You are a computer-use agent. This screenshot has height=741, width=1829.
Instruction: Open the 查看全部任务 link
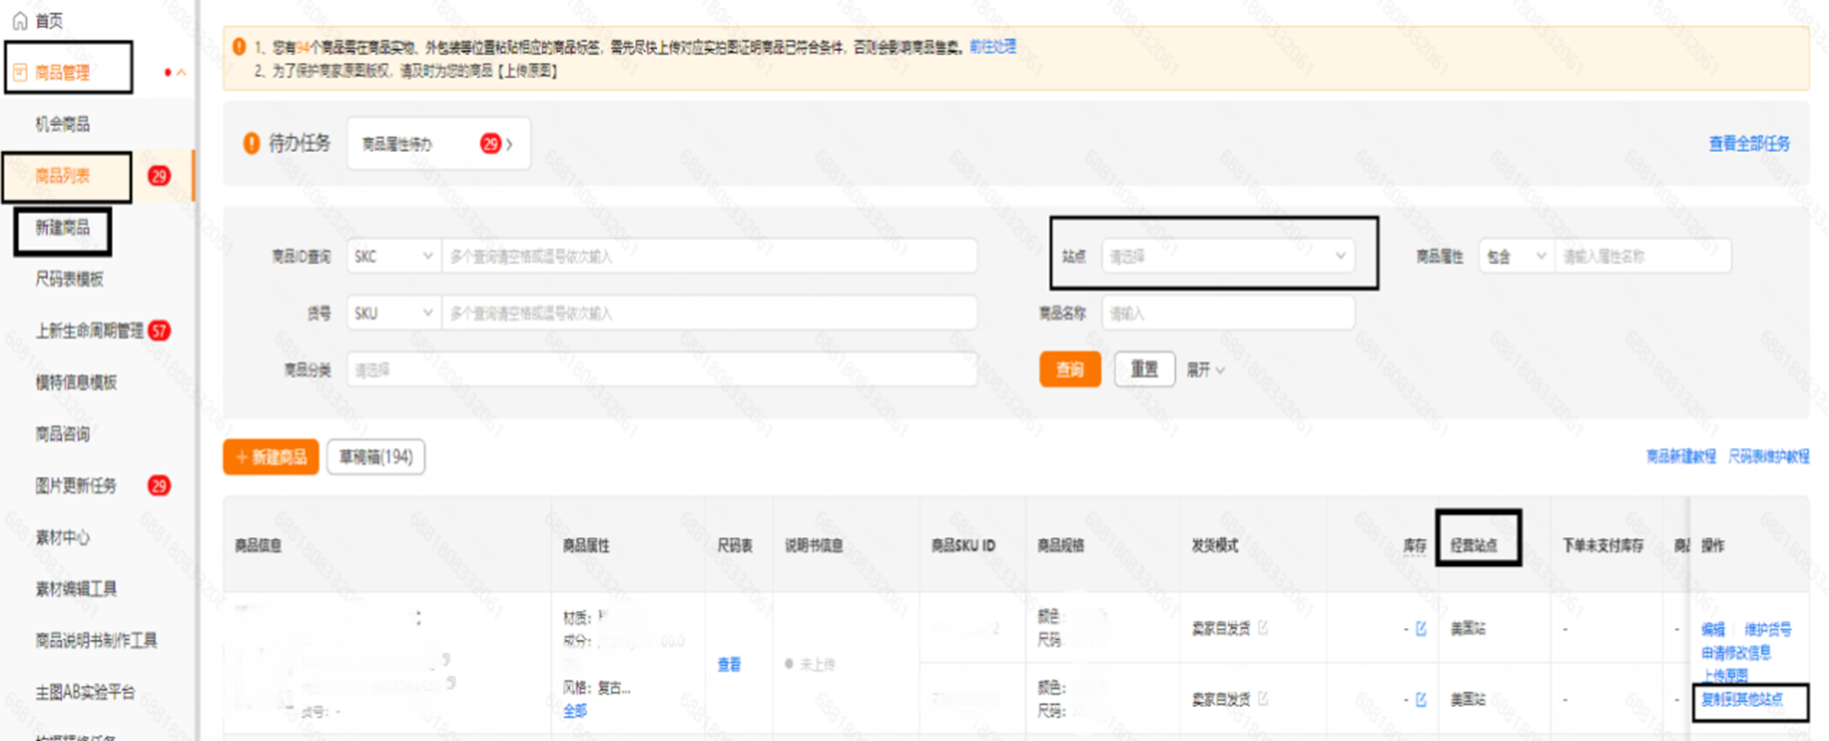click(x=1748, y=144)
